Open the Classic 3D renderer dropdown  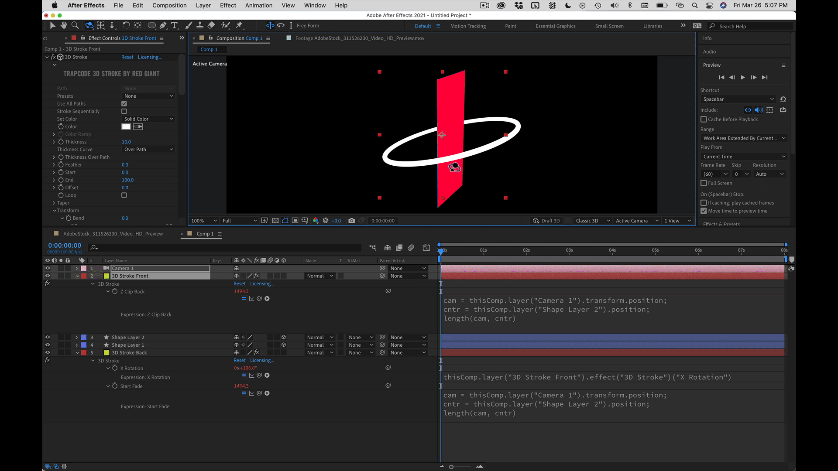(x=592, y=221)
